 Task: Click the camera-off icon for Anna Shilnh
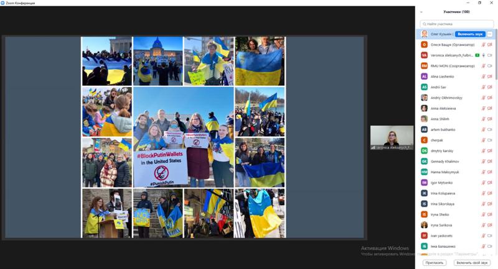490,119
